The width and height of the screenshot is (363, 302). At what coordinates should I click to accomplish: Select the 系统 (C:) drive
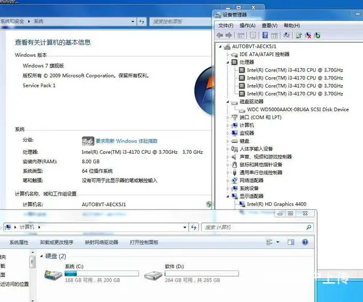tap(91, 274)
